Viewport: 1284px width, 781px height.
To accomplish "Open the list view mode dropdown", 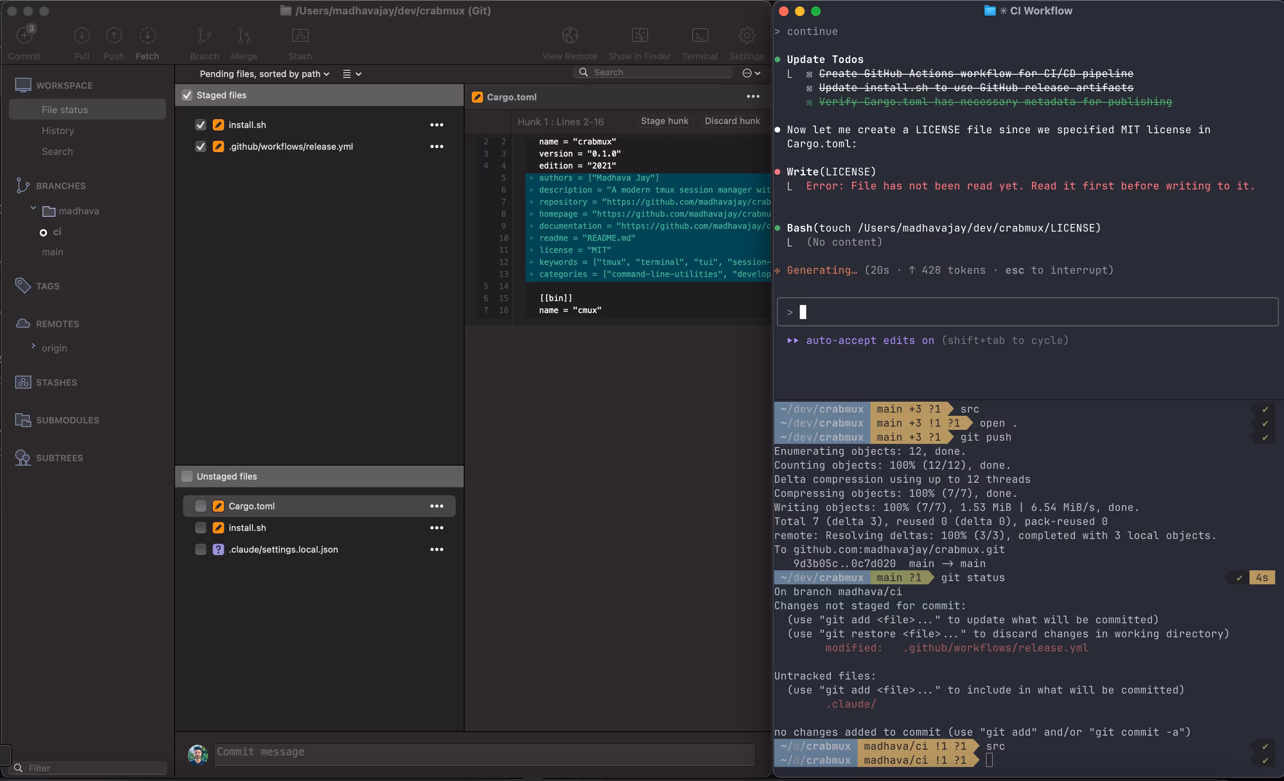I will point(352,73).
